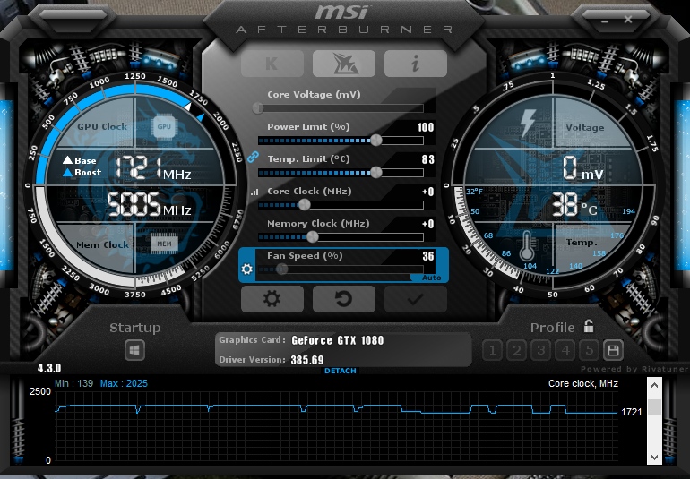Click the Temp. Limit value 83
The height and width of the screenshot is (479, 690).
pos(427,159)
